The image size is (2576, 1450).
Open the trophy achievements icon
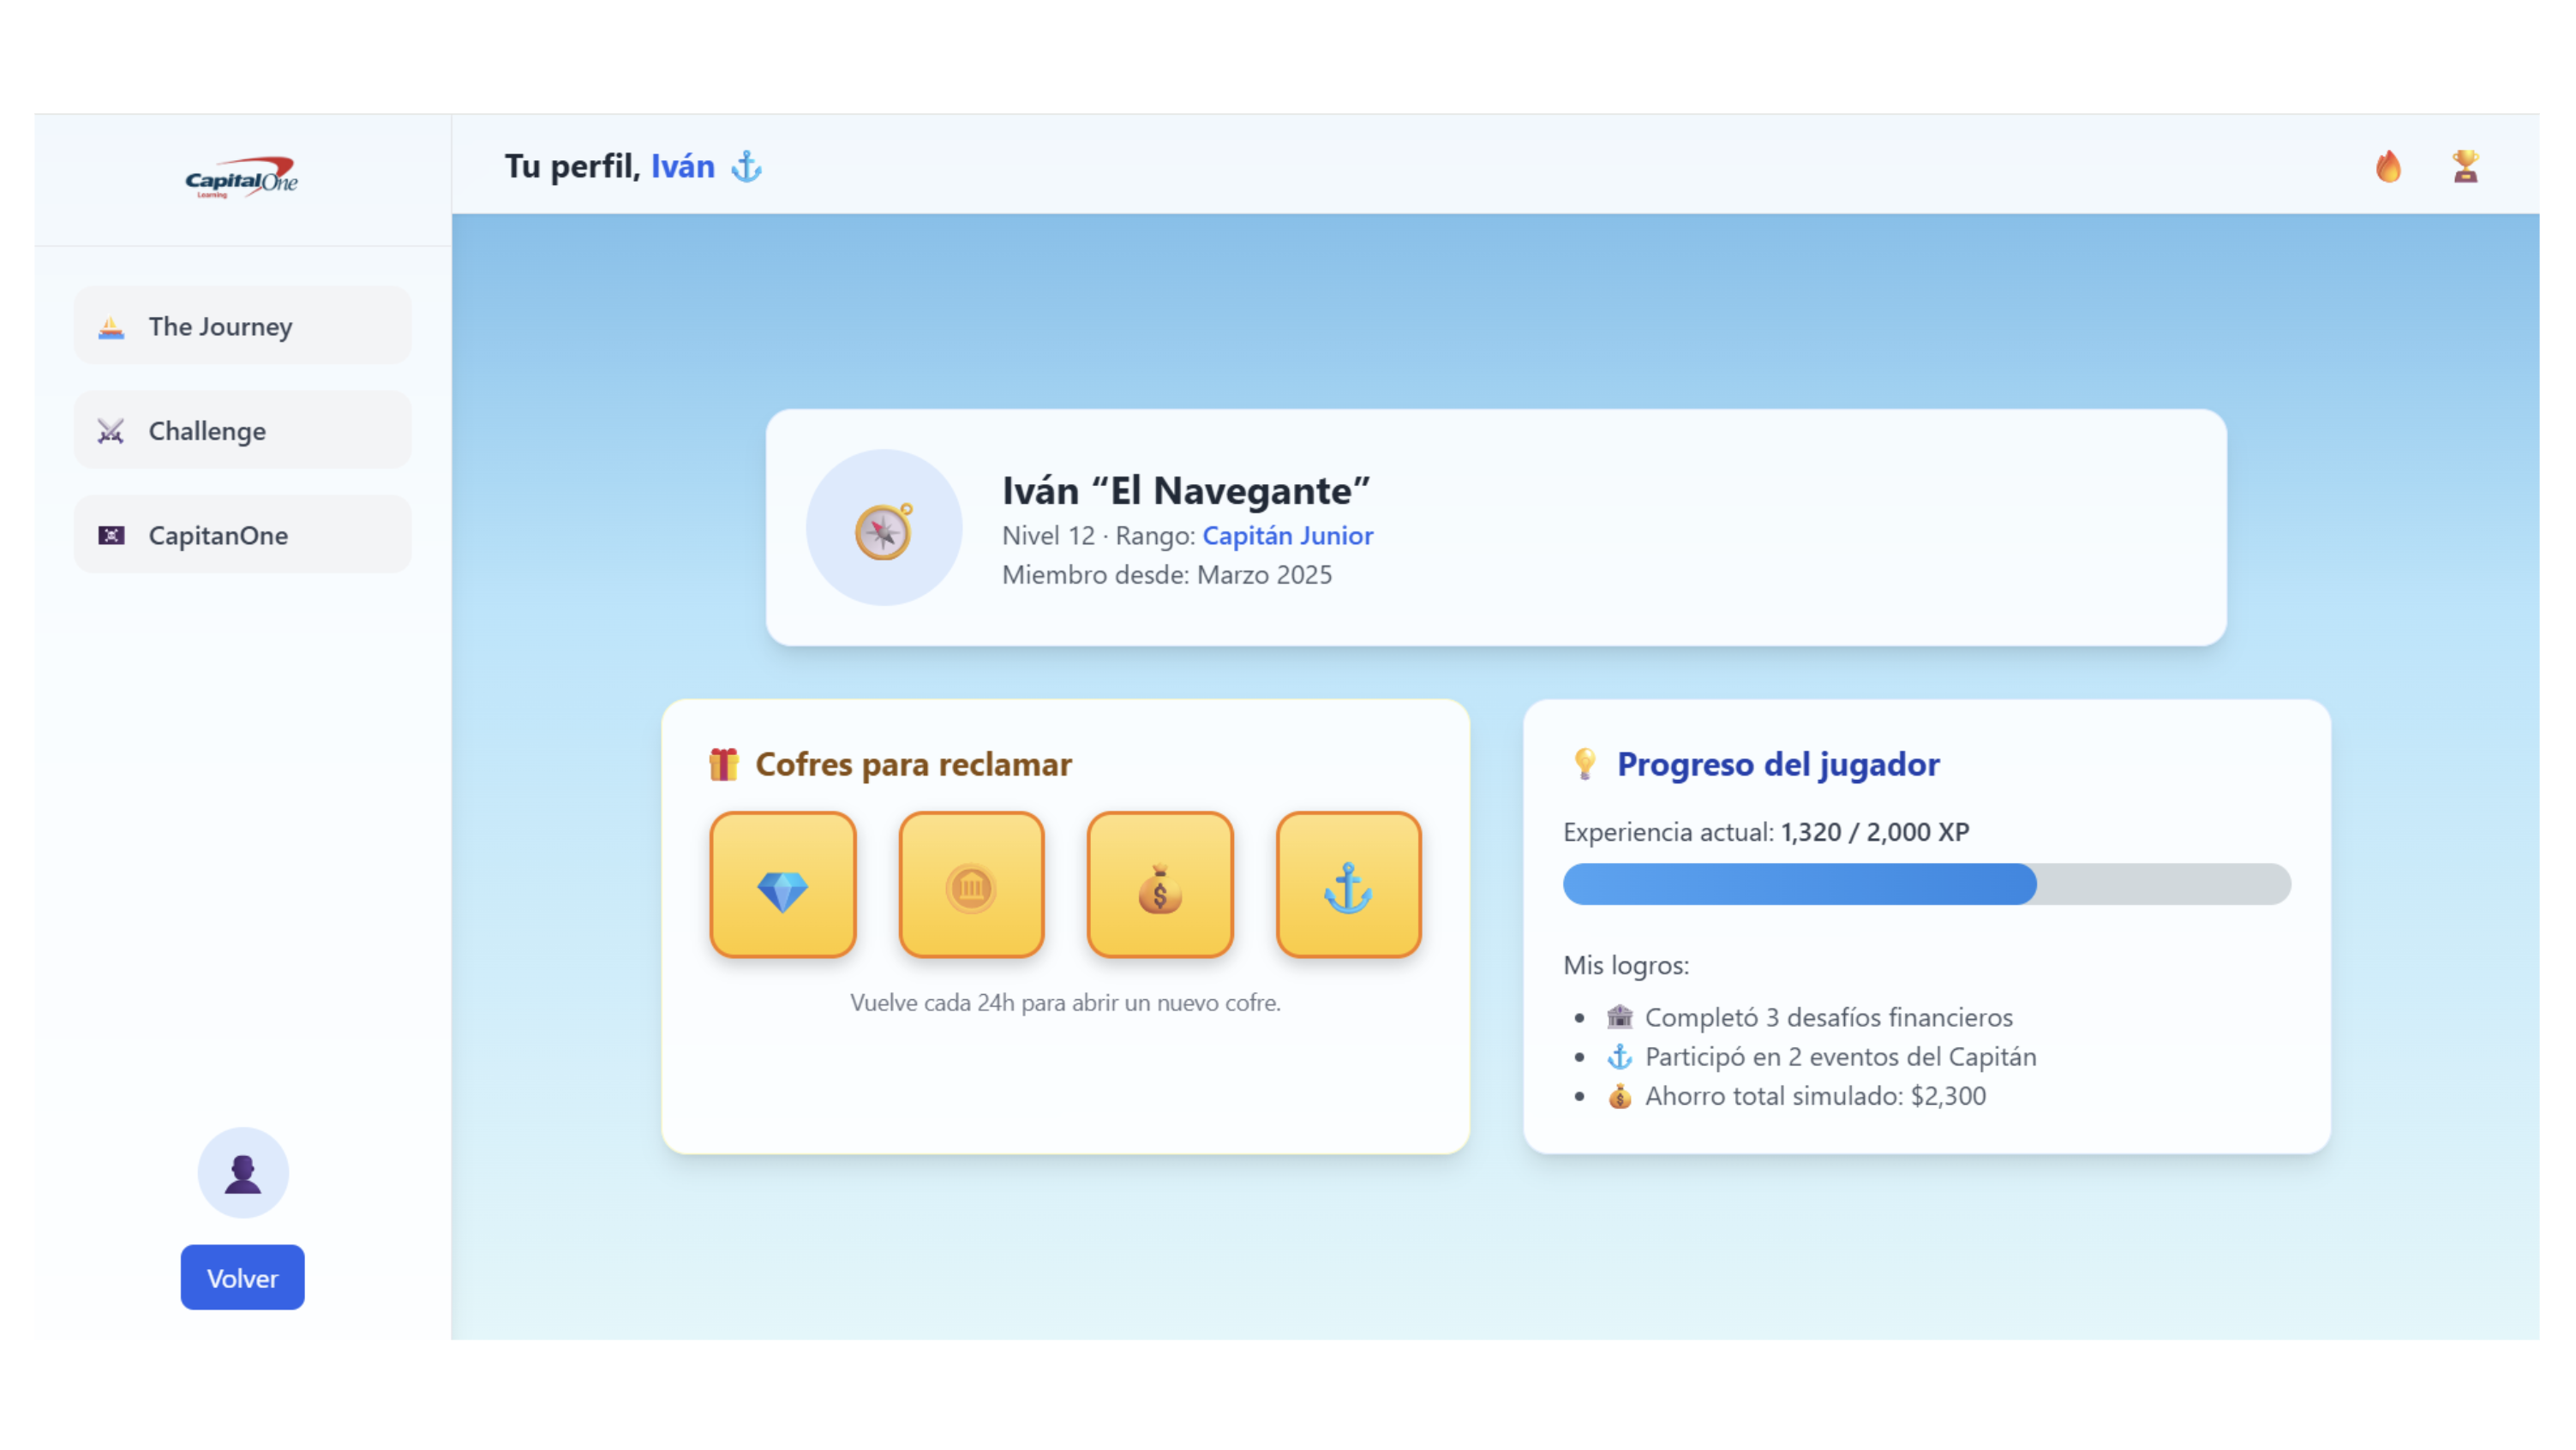click(2465, 166)
